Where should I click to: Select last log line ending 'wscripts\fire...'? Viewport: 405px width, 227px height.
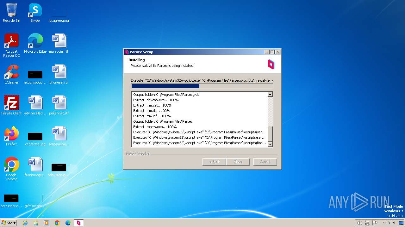pos(199,143)
